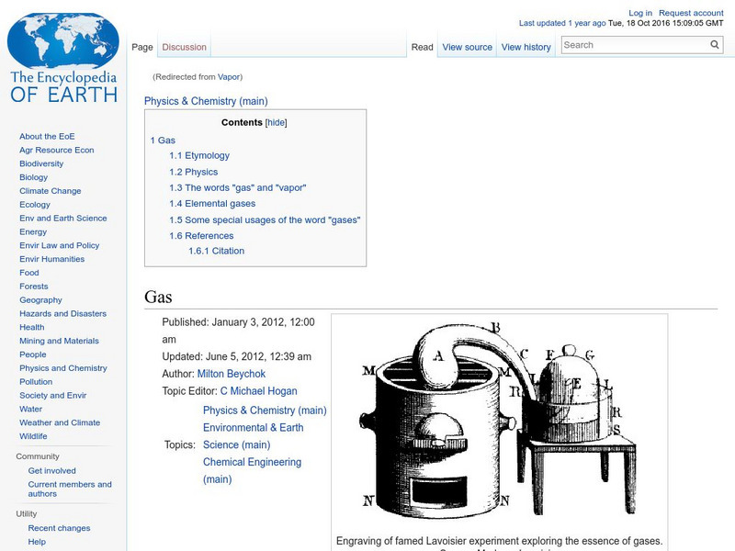Jump to section 1.6 References
Image resolution: width=735 pixels, height=551 pixels.
201,236
